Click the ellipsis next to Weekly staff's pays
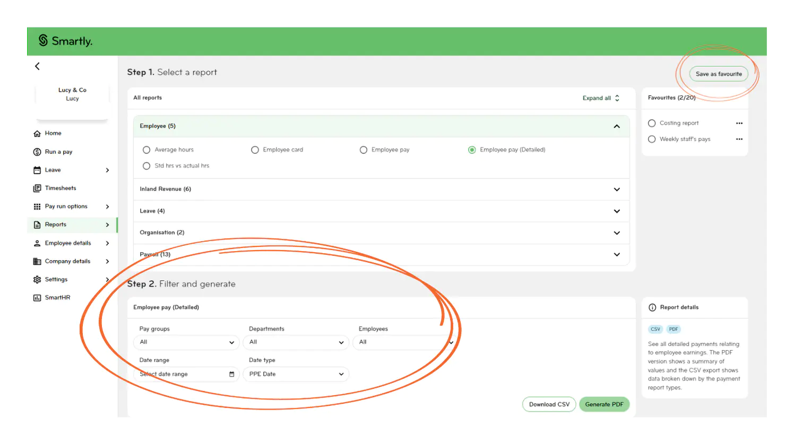The image size is (794, 444). [739, 139]
